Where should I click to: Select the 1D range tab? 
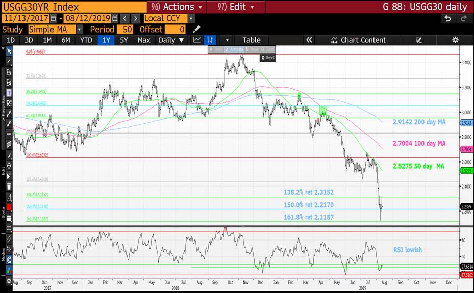11,40
